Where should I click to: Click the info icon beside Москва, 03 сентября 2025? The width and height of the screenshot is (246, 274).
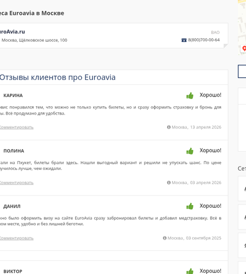tap(165, 238)
